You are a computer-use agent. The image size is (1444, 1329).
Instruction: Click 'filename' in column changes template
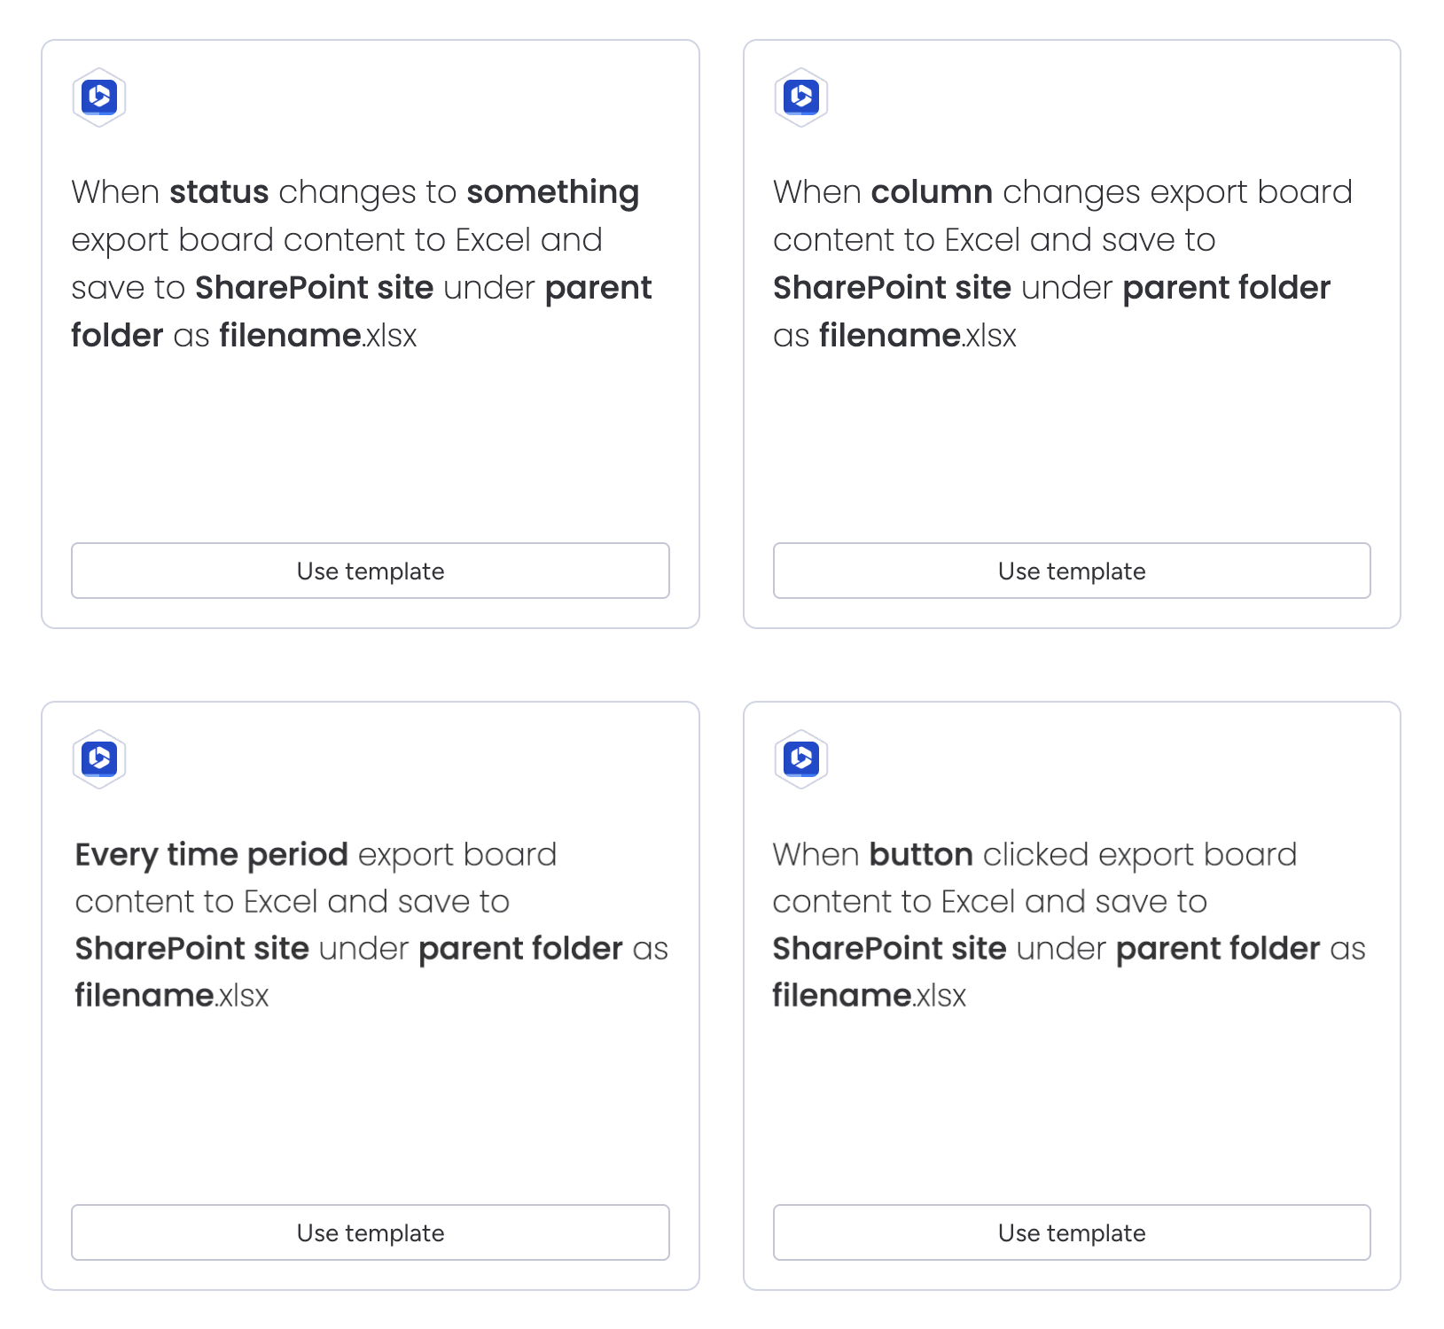(890, 336)
